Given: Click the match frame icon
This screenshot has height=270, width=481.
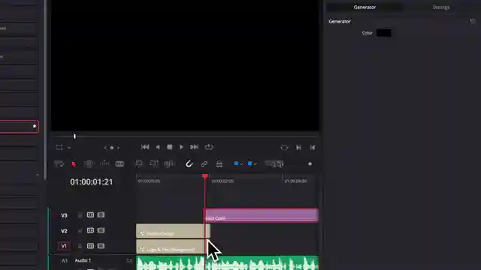Looking at the screenshot, I should pos(284,148).
